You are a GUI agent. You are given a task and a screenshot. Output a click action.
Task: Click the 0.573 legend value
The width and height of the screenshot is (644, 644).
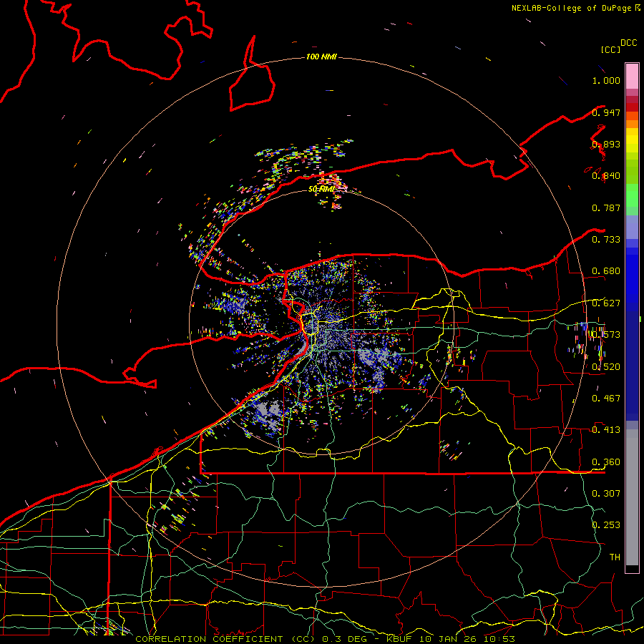[606, 335]
